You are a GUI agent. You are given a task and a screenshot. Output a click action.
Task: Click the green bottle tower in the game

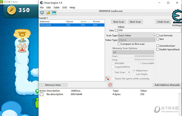click(x=36, y=103)
